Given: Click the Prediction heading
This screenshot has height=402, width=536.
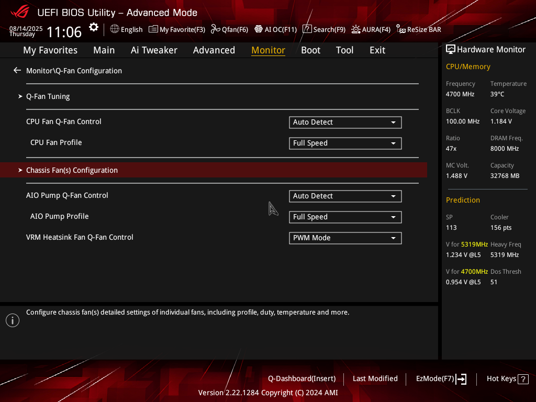Looking at the screenshot, I should pos(463,200).
